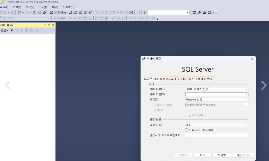Click the DMX query icon

pos(81,13)
